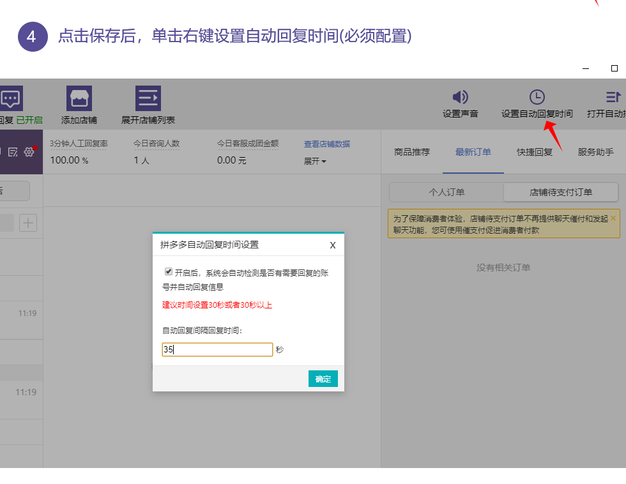Open the 设置声音 speaker icon
This screenshot has height=484, width=626.
click(461, 97)
